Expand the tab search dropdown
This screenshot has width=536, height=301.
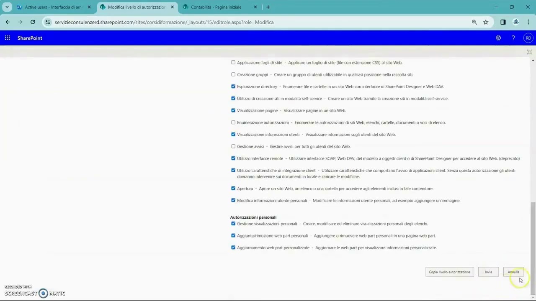[7, 7]
